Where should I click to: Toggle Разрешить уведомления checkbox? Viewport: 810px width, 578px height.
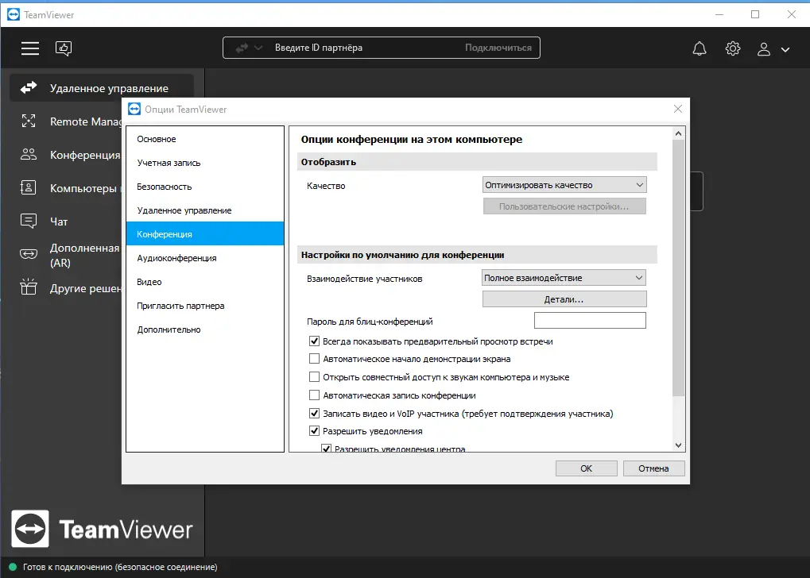point(314,431)
